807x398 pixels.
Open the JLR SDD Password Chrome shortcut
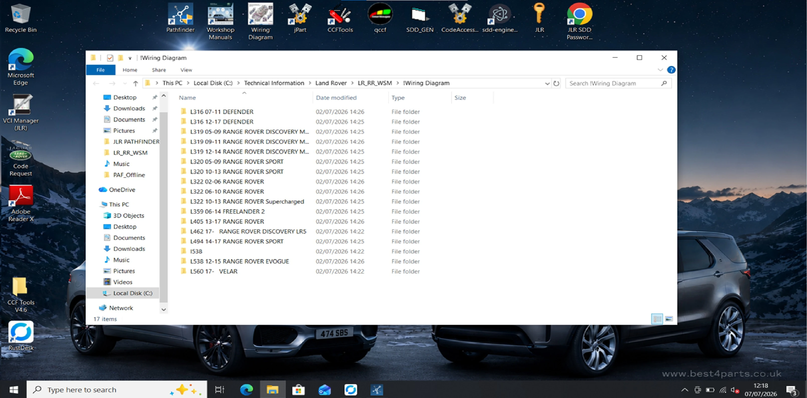(x=579, y=21)
